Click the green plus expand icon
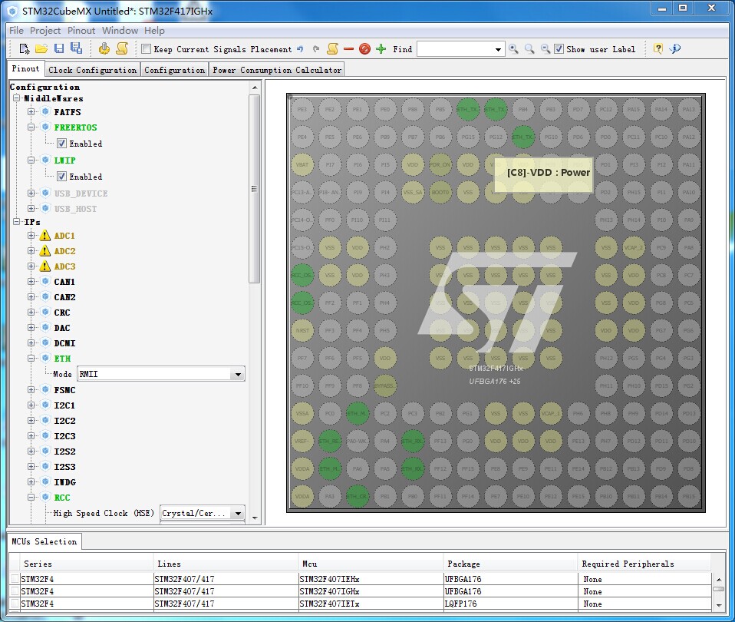 point(381,49)
